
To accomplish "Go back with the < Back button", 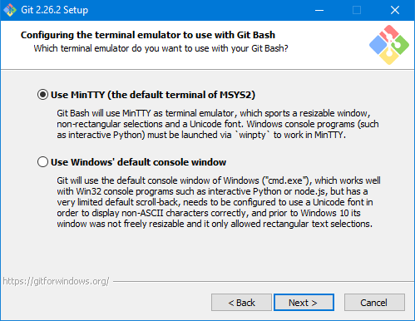I will tap(241, 303).
